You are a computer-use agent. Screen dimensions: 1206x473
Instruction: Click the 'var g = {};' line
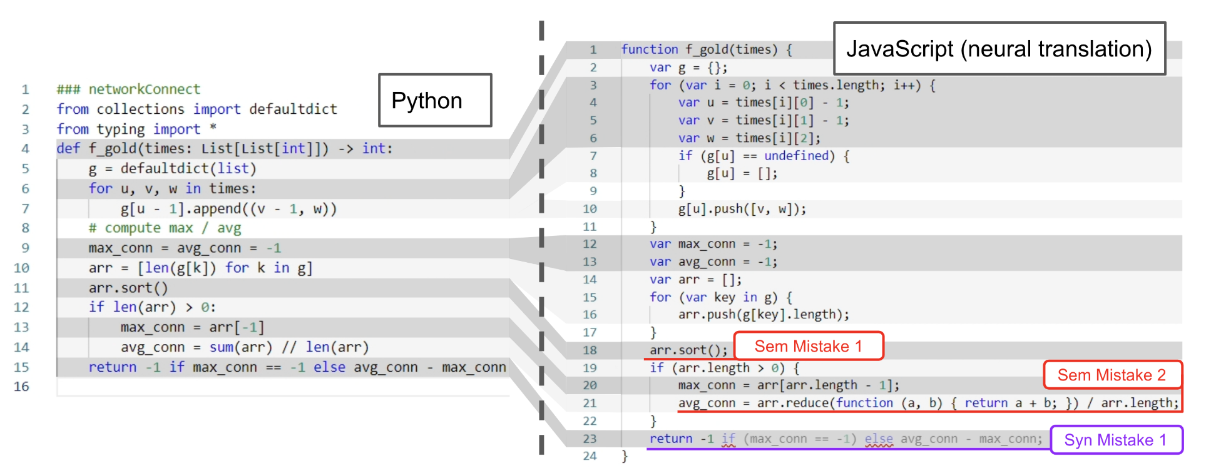click(688, 68)
